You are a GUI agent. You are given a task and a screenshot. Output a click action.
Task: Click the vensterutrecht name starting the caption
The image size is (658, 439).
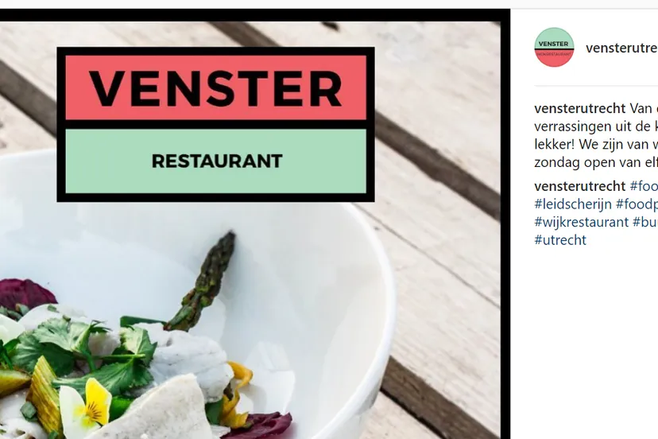click(x=579, y=108)
